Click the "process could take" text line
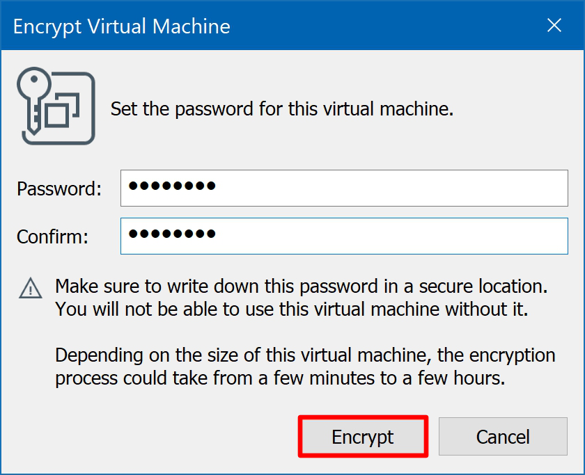 point(280,379)
